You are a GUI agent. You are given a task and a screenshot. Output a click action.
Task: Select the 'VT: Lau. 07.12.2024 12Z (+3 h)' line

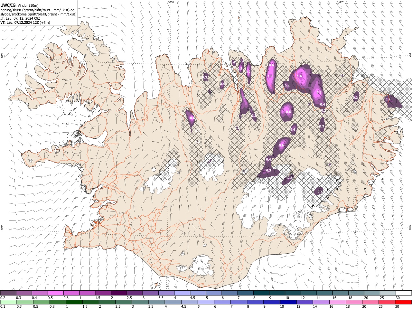click(25, 23)
